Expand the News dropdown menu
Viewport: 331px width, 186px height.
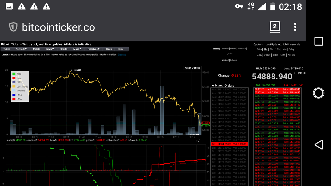(x=50, y=49)
